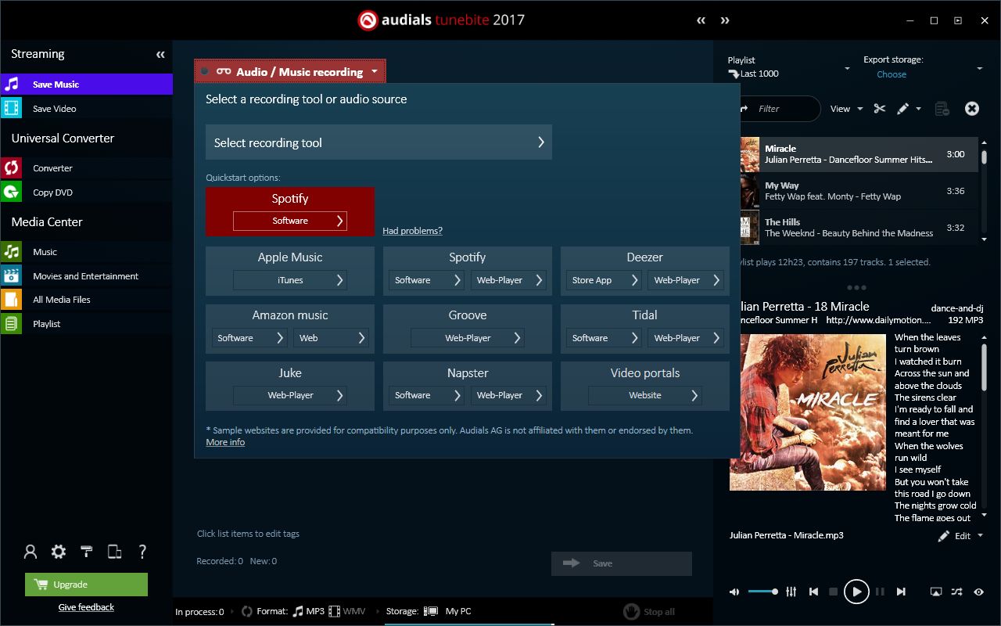Open the Copy DVD tool

86,192
